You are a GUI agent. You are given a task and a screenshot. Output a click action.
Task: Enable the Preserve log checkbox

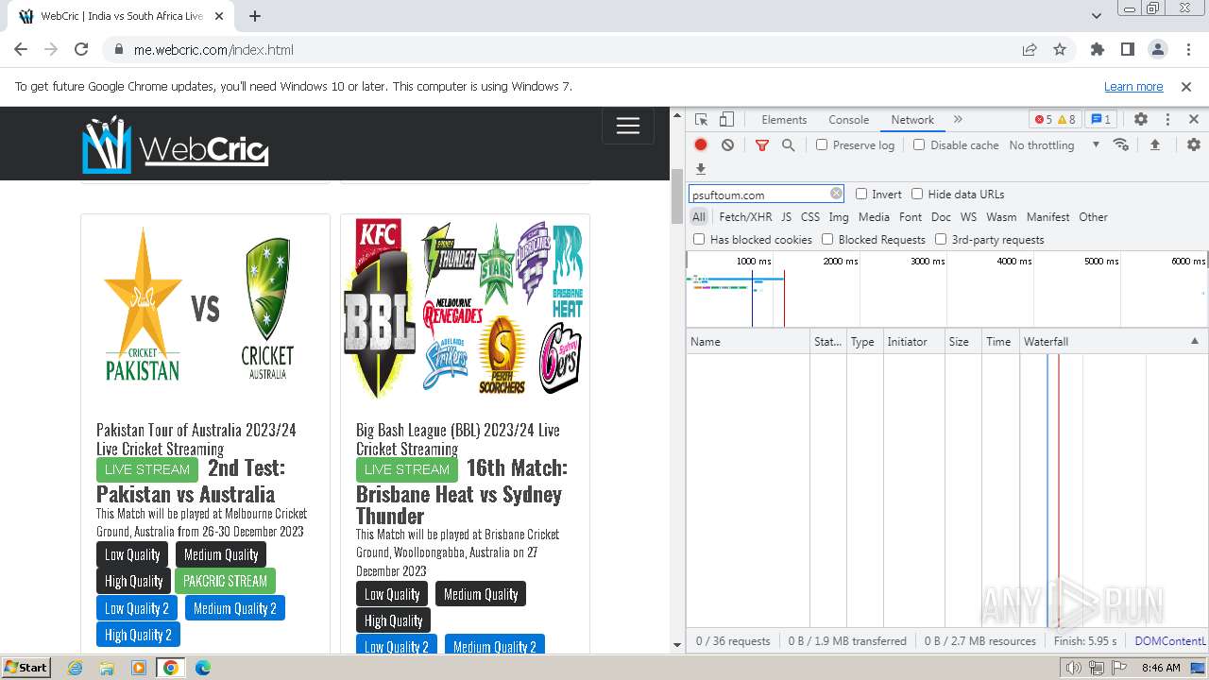[822, 144]
